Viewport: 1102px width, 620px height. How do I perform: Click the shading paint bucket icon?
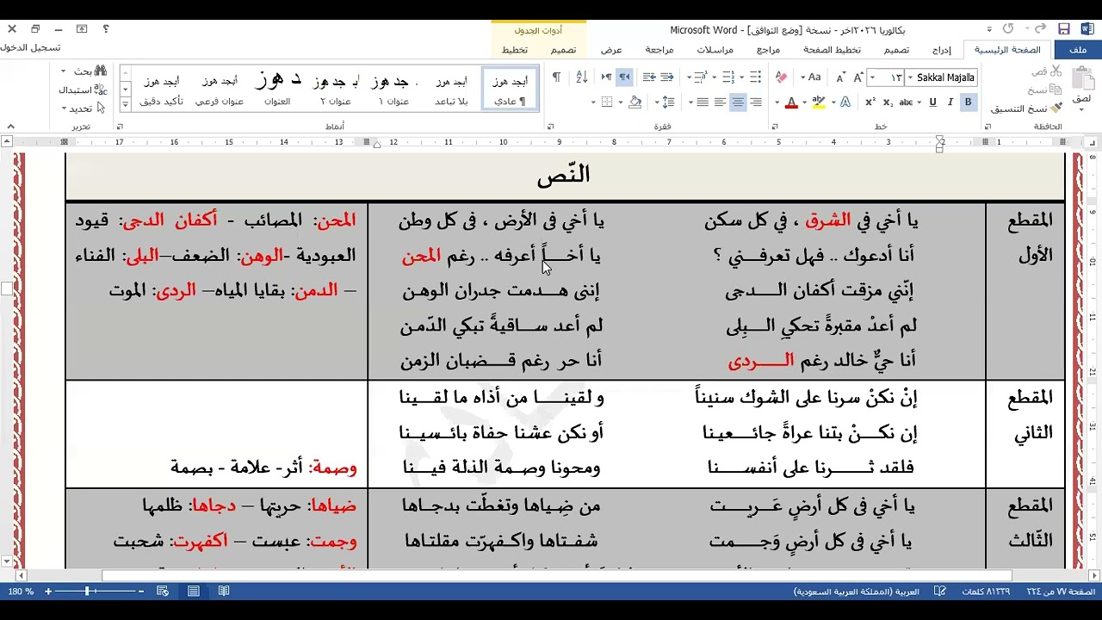[x=635, y=102]
